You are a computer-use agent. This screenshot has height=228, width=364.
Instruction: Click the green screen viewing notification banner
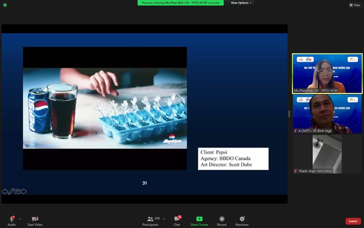(x=180, y=3)
